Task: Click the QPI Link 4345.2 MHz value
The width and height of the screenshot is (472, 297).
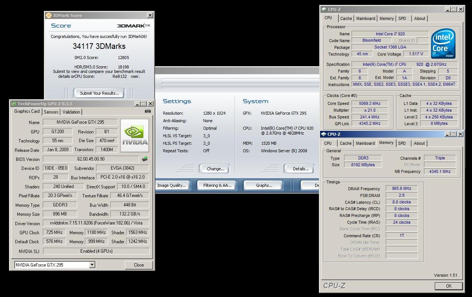Action: point(370,124)
